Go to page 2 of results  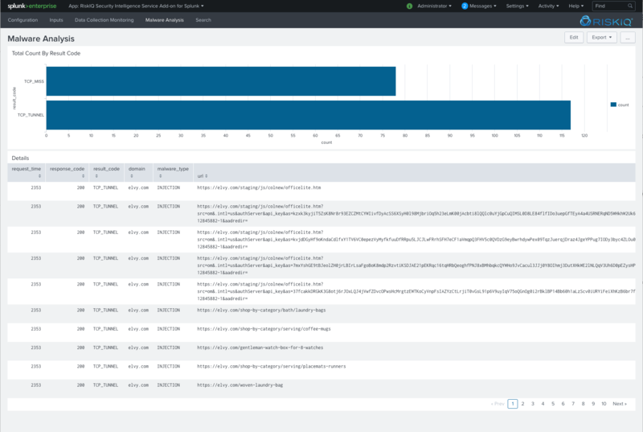tap(522, 404)
